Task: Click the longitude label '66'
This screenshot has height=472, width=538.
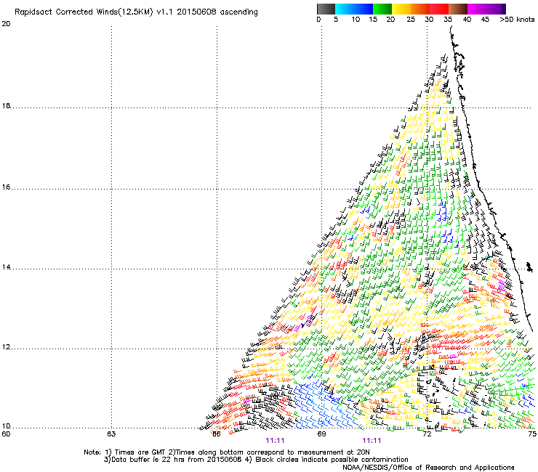Action: (x=216, y=434)
